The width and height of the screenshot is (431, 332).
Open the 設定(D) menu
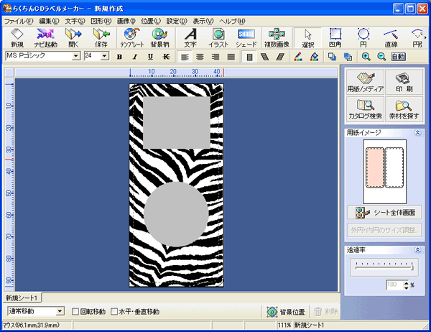pyautogui.click(x=177, y=21)
